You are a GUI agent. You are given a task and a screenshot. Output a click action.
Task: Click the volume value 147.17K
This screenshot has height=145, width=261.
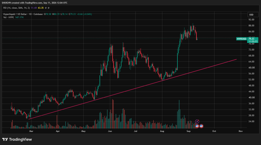click(x=19, y=18)
